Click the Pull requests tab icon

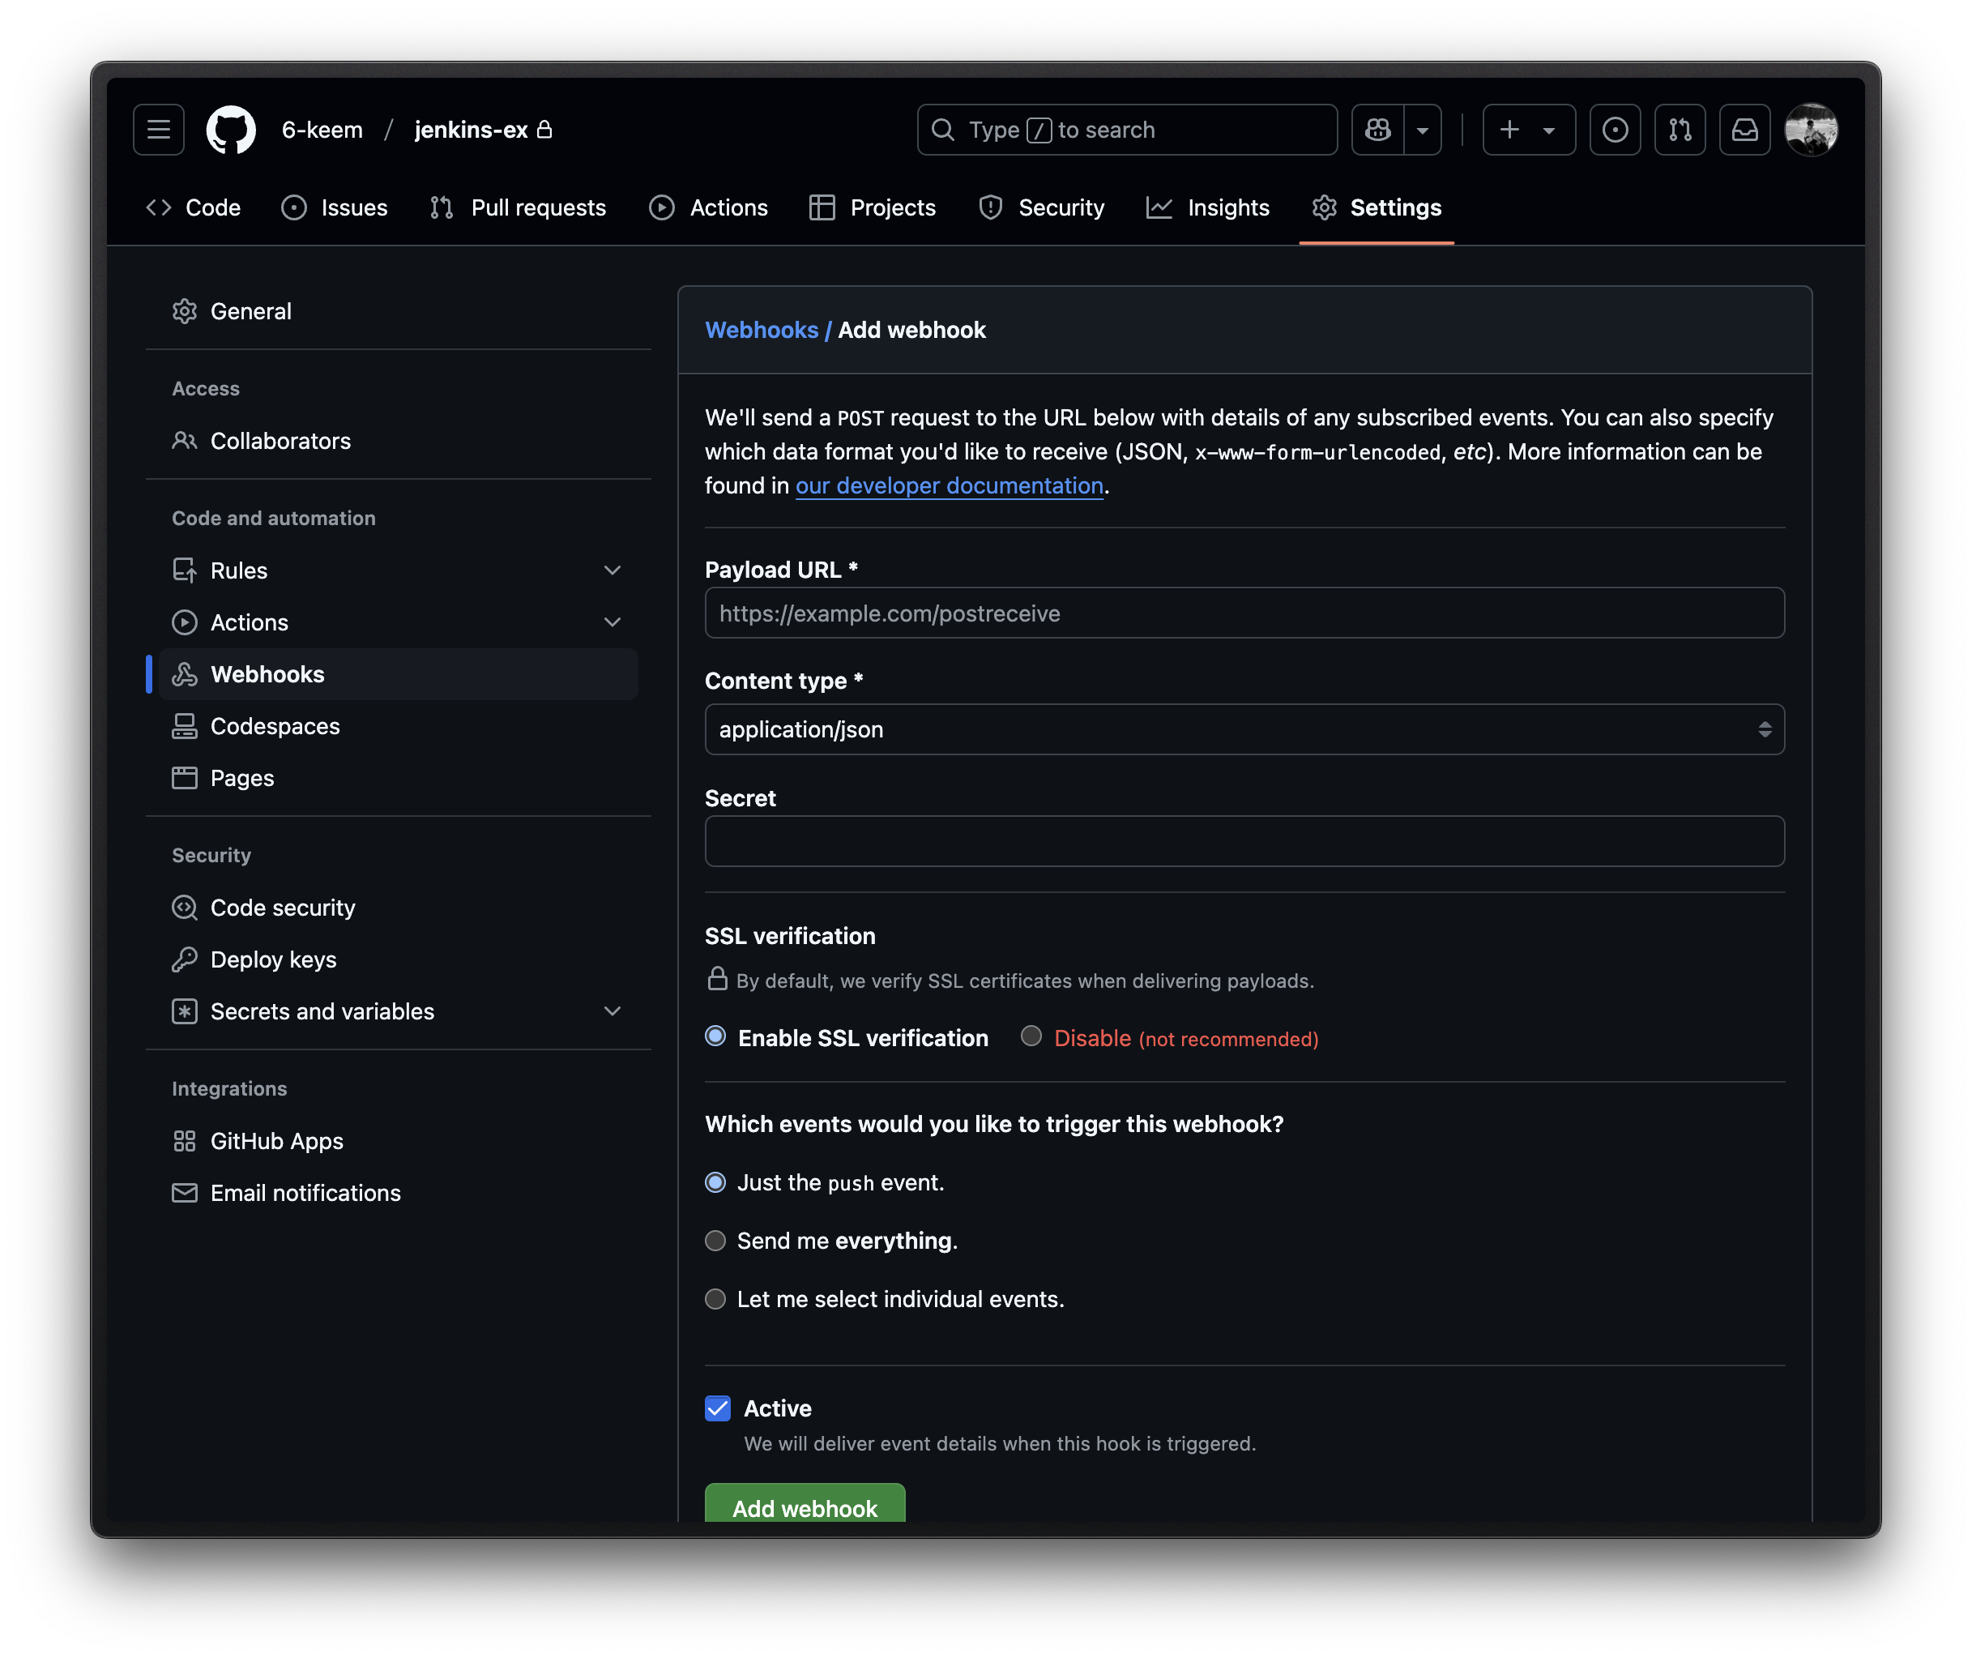point(442,207)
